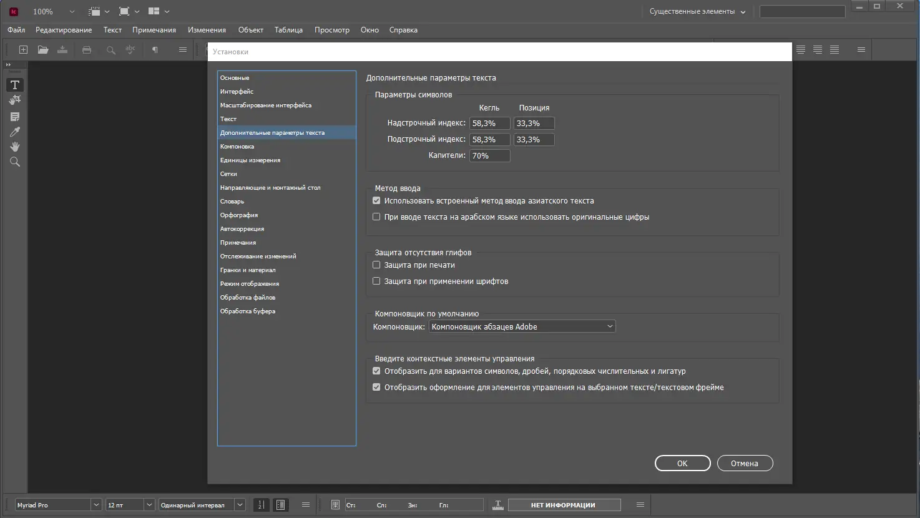Click the OK button
Screen dimensions: 920x518
pyautogui.click(x=682, y=463)
